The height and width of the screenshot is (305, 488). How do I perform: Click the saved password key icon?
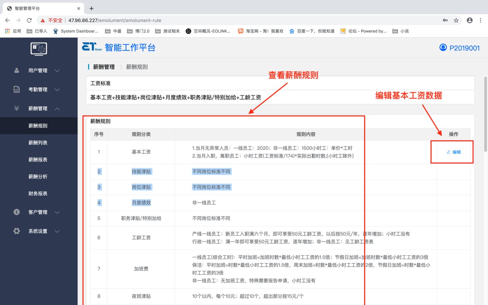point(445,20)
